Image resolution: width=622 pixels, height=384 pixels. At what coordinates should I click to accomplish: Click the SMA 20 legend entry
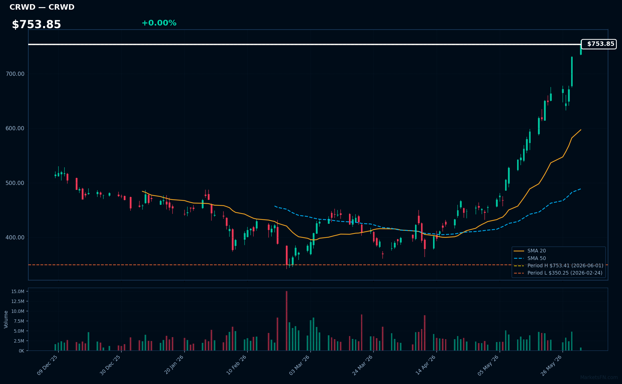(x=530, y=251)
